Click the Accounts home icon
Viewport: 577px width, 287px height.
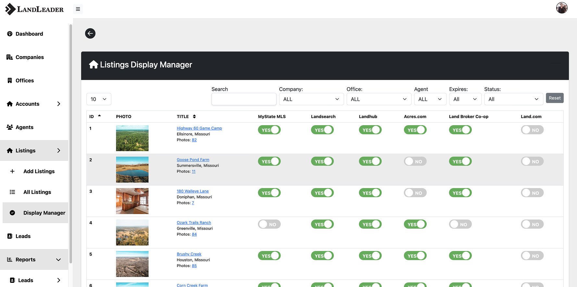[x=10, y=104]
